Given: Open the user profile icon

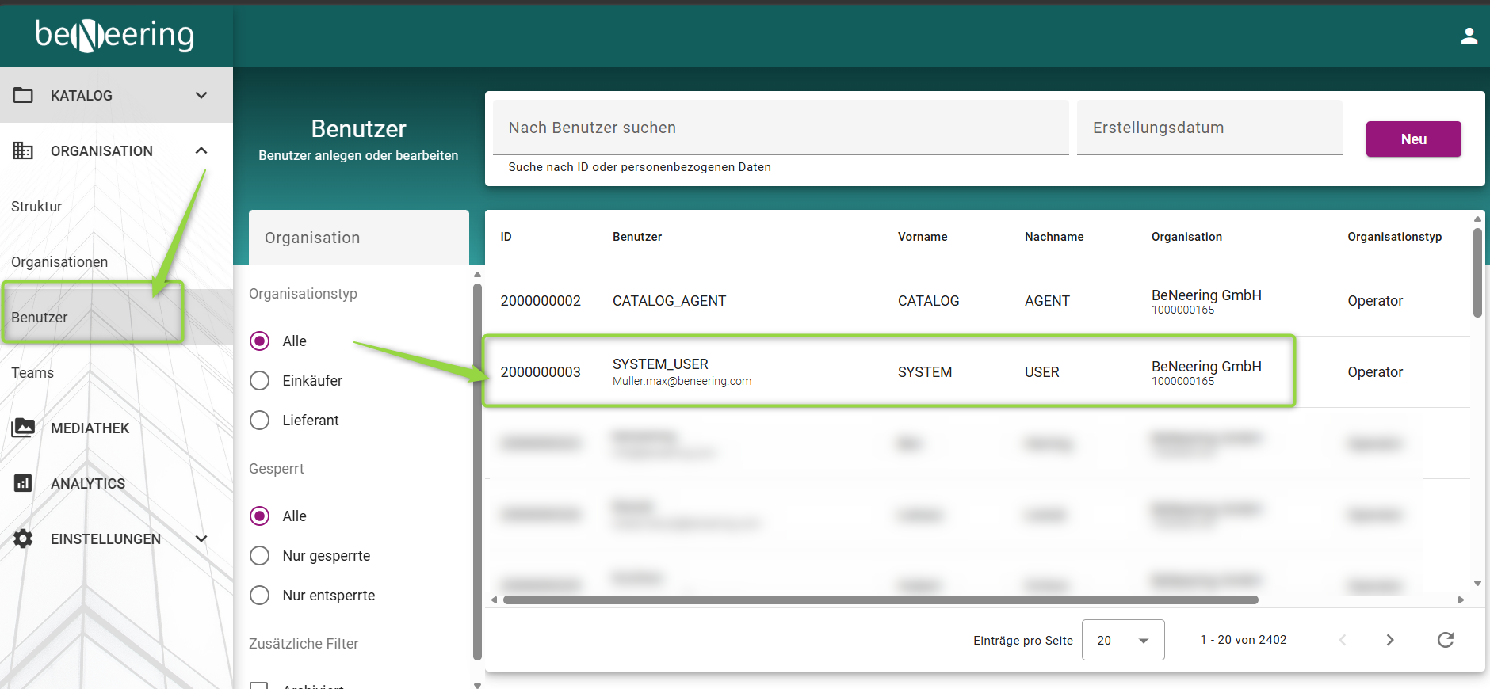Looking at the screenshot, I should [1469, 36].
